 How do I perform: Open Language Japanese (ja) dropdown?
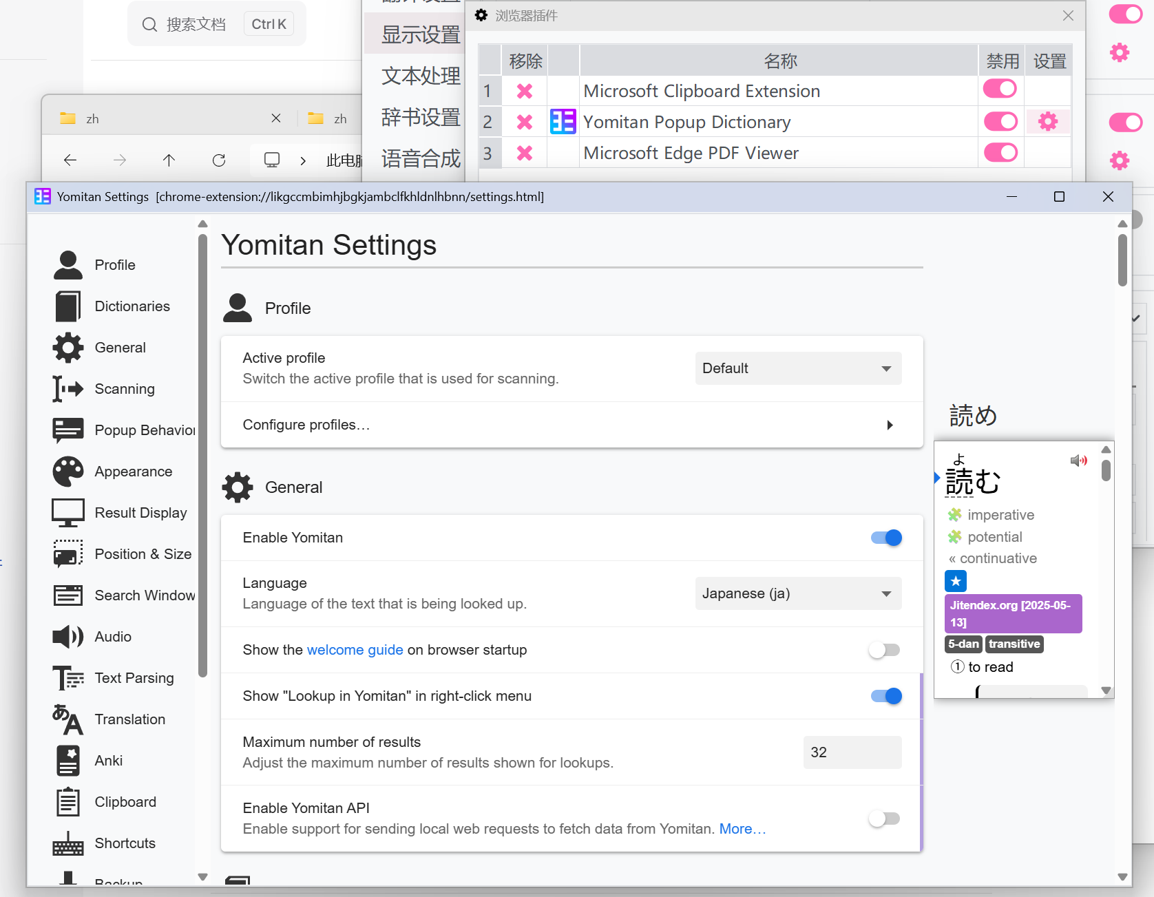point(798,593)
